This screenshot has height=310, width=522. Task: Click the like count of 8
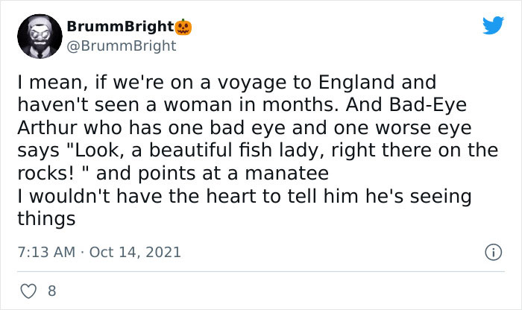click(51, 291)
